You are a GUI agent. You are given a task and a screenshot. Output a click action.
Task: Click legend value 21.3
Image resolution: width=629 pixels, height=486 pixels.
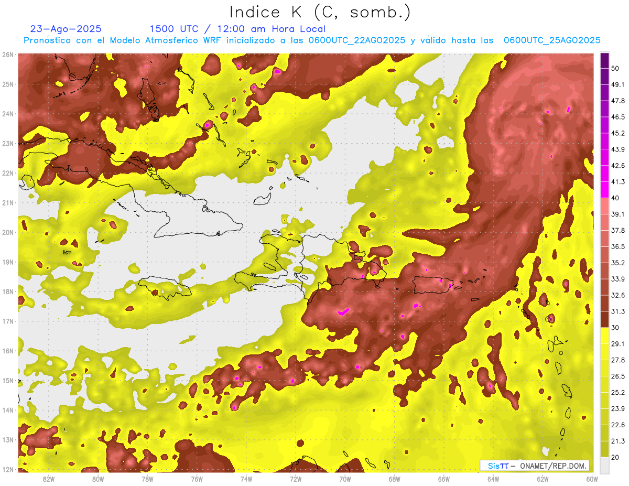617,441
